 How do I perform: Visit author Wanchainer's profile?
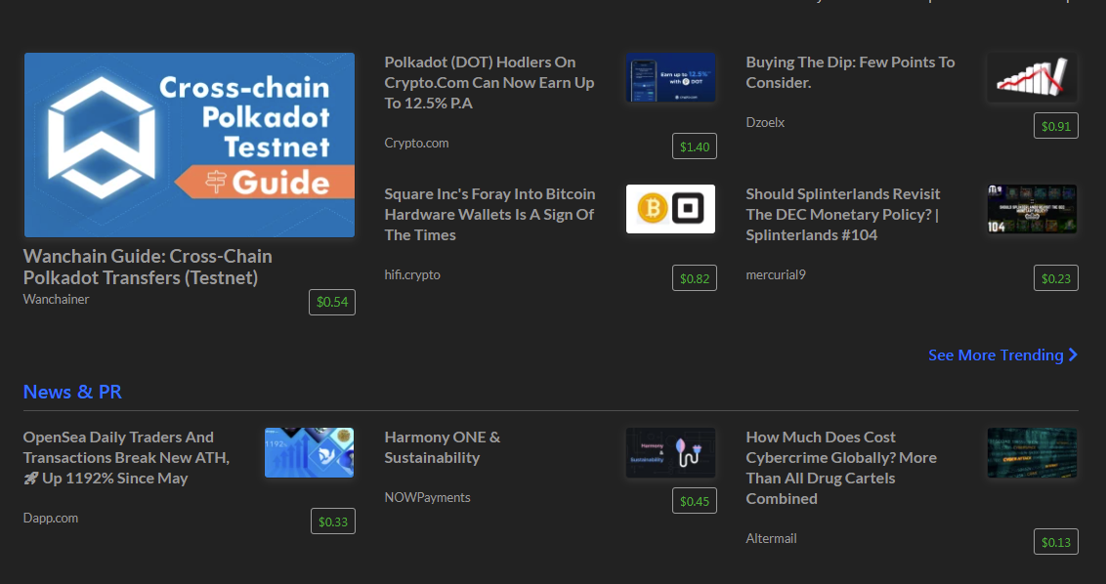[57, 299]
